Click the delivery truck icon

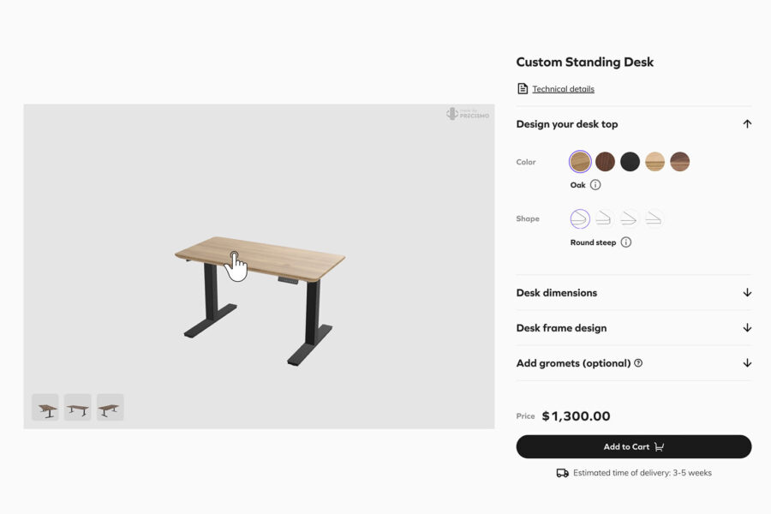[562, 472]
